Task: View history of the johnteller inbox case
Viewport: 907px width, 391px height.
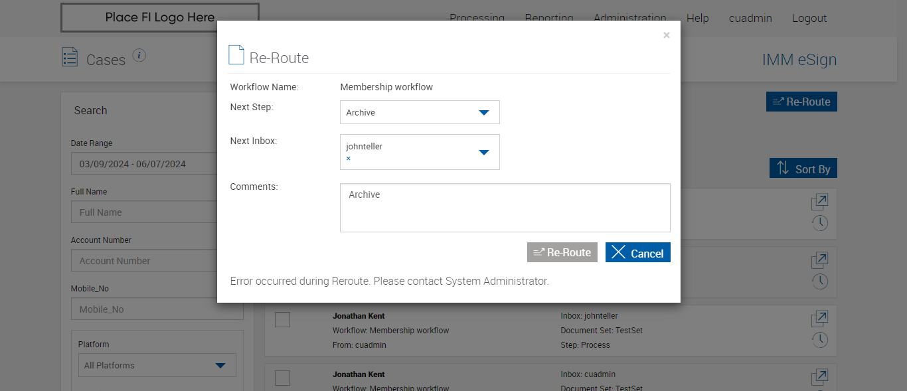Action: coord(819,339)
